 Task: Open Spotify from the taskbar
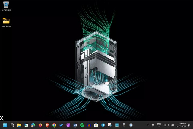(82, 125)
